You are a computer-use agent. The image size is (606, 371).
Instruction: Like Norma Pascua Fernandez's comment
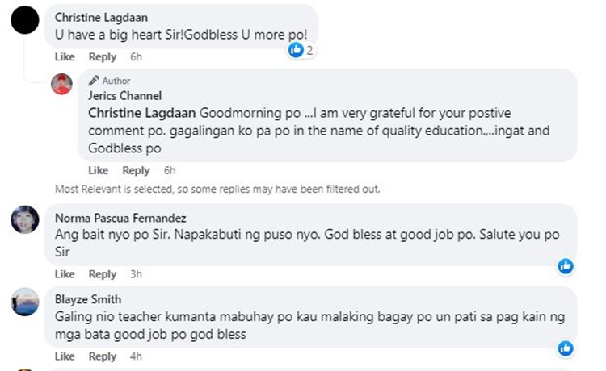pyautogui.click(x=65, y=274)
